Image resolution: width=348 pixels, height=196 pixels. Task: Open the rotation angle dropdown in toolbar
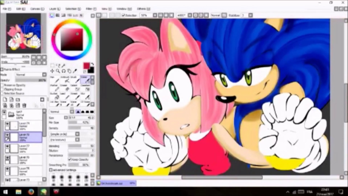pyautogui.click(x=184, y=16)
